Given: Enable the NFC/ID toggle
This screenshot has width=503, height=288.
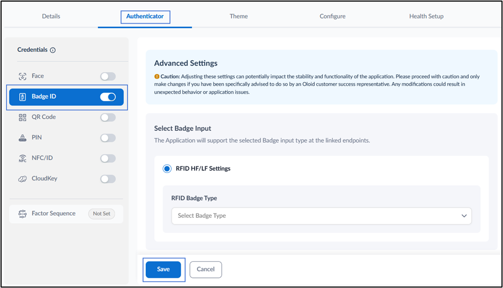Looking at the screenshot, I should (x=108, y=158).
